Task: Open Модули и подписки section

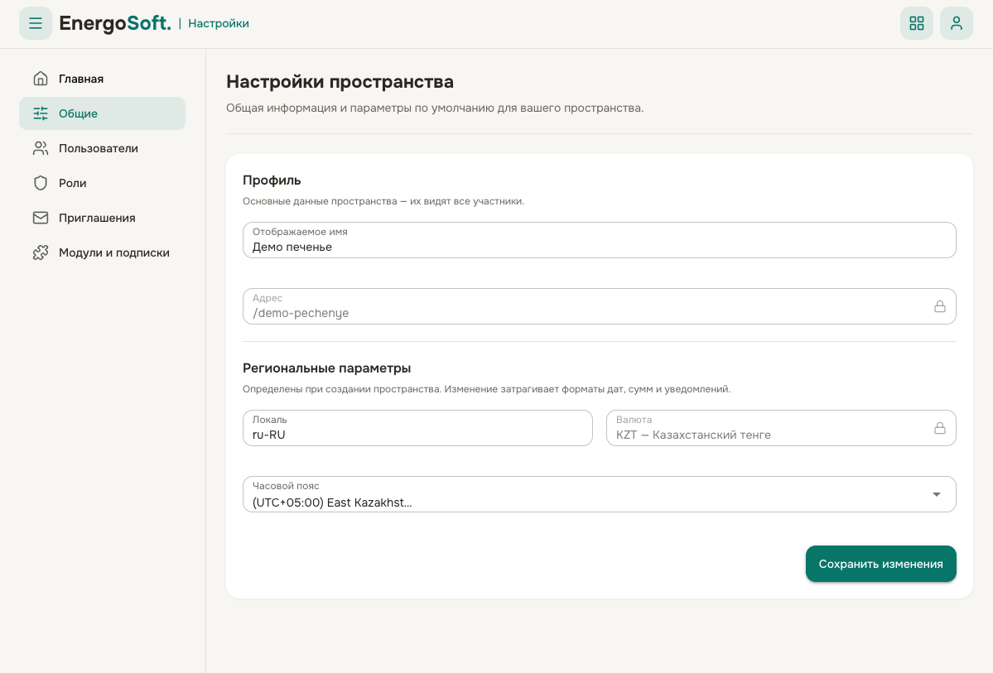Action: pos(102,252)
